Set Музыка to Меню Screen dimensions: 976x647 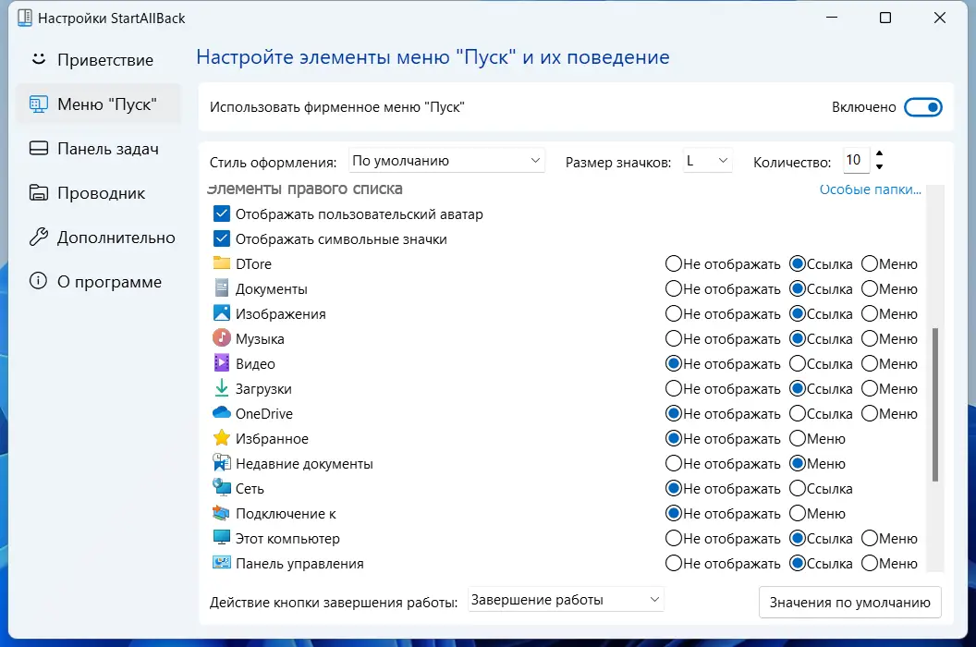[x=870, y=339]
